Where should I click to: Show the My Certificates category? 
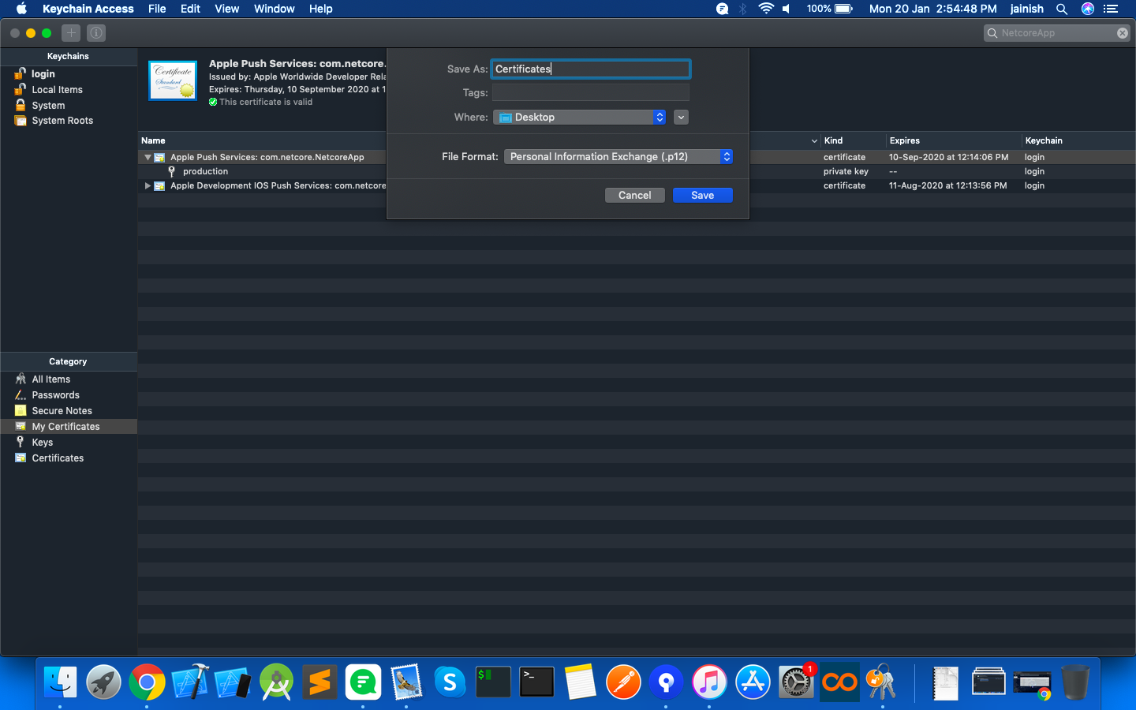[x=69, y=427]
